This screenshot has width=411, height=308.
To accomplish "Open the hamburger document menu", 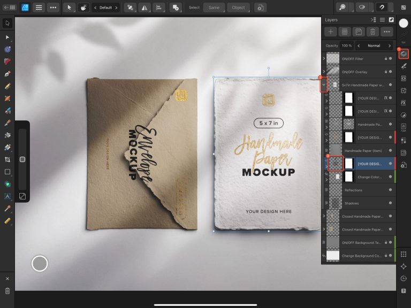I will coord(39,7).
